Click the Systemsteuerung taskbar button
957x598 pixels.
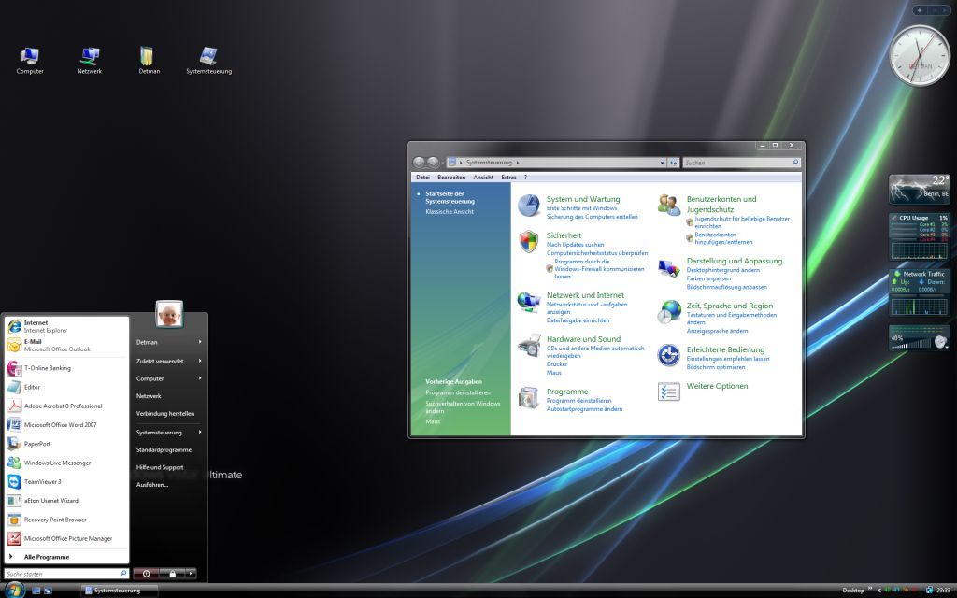pyautogui.click(x=120, y=591)
